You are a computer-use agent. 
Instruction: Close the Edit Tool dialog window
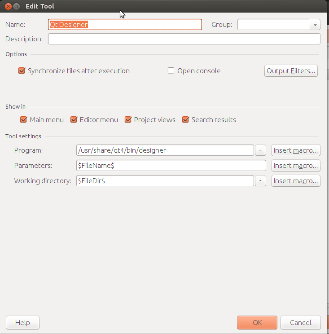pyautogui.click(x=8, y=7)
